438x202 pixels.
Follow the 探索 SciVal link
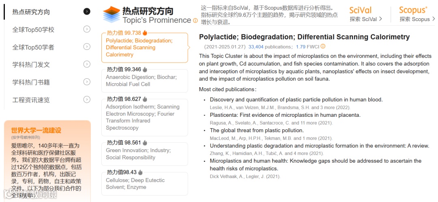[x=366, y=19]
